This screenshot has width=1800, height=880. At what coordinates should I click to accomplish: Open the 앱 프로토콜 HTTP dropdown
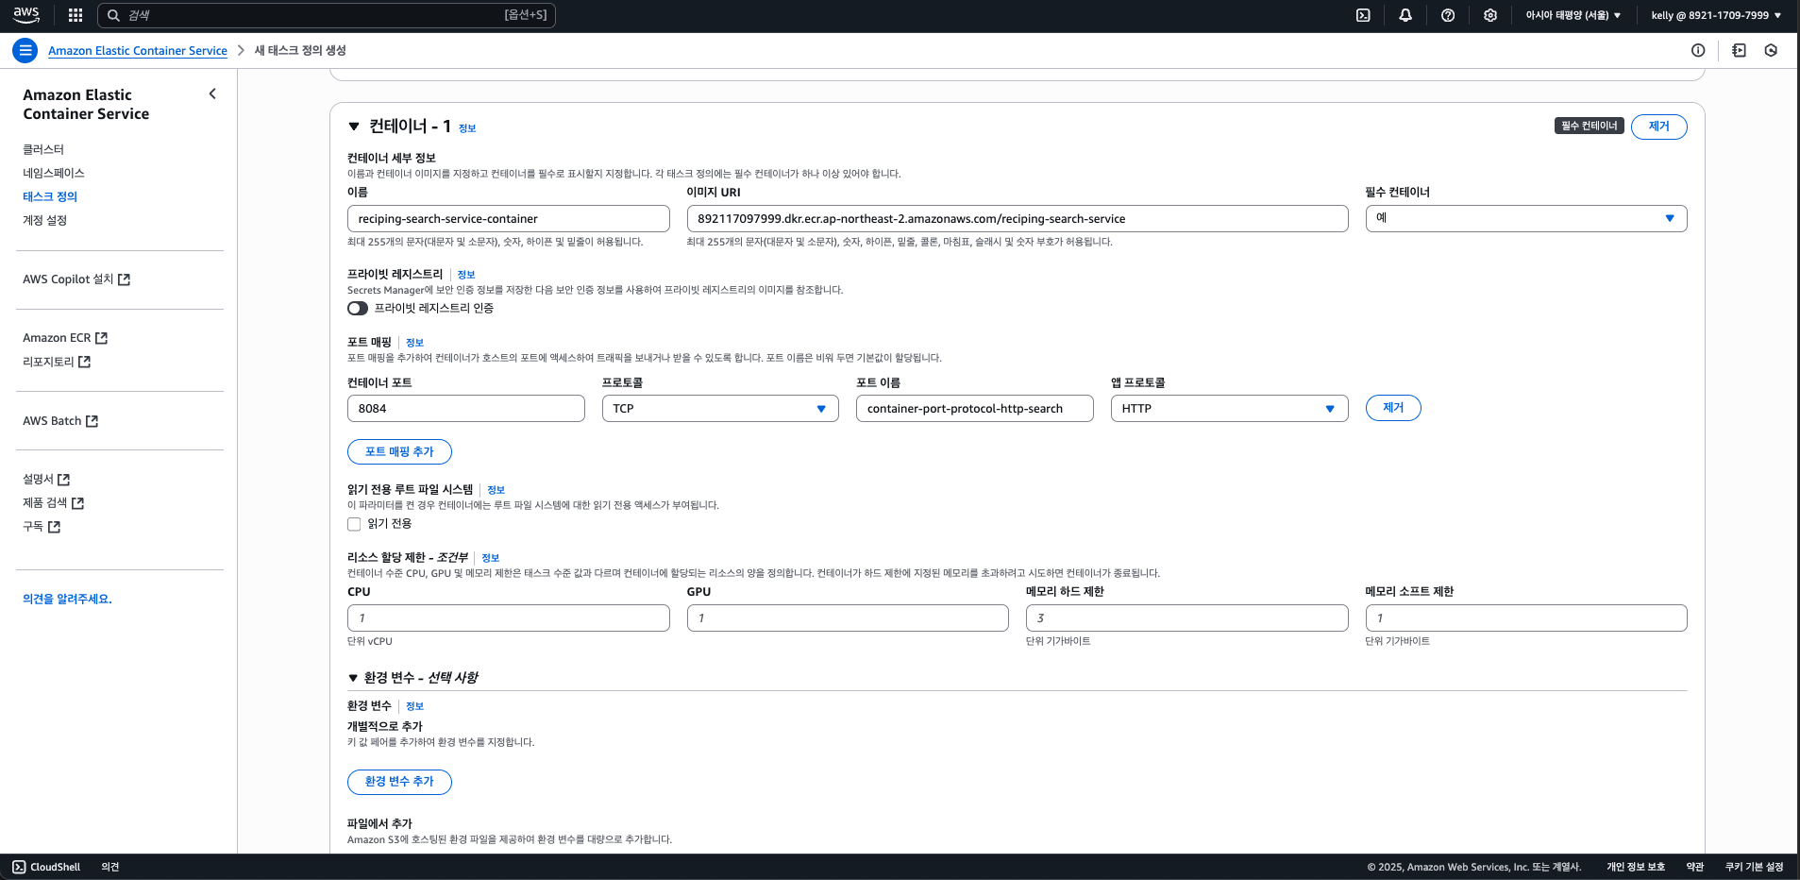pyautogui.click(x=1229, y=408)
